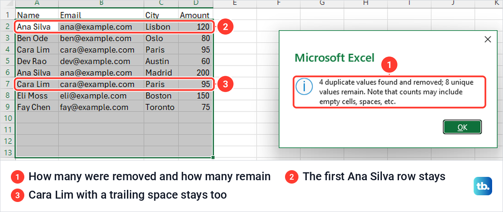Select the Lisbon cell

click(x=161, y=27)
